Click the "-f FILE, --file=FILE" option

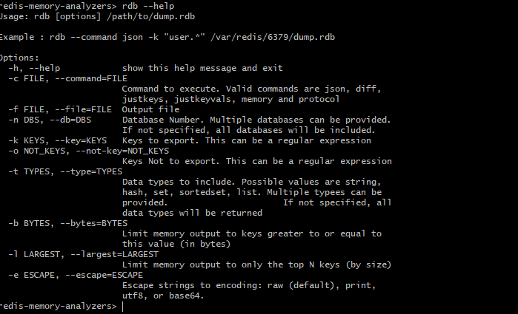point(60,109)
